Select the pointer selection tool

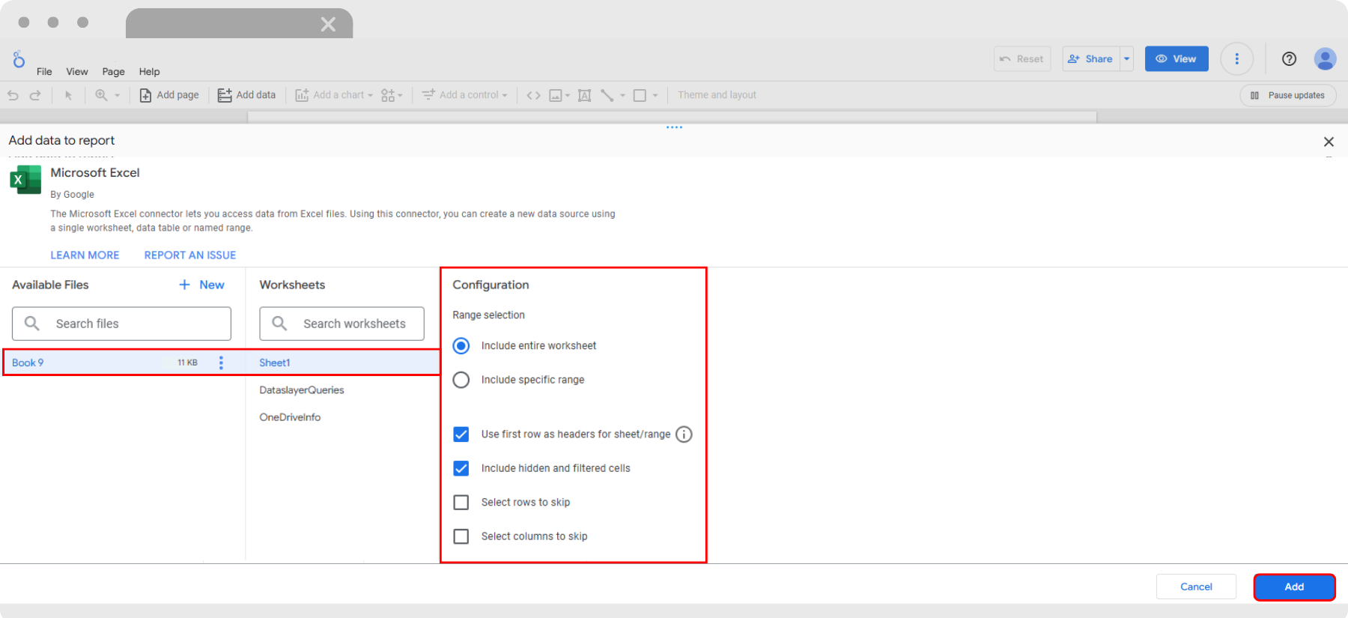[68, 95]
